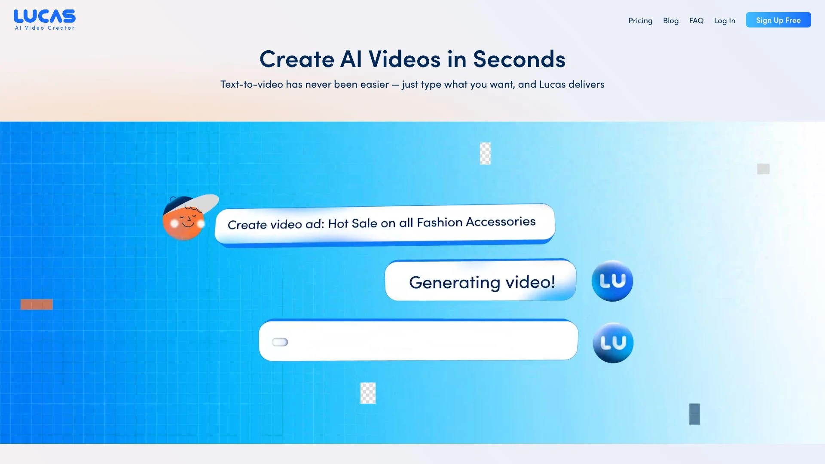Screen dimensions: 825x464
Task: Click the checkered pattern icon lower left
Action: tap(368, 393)
